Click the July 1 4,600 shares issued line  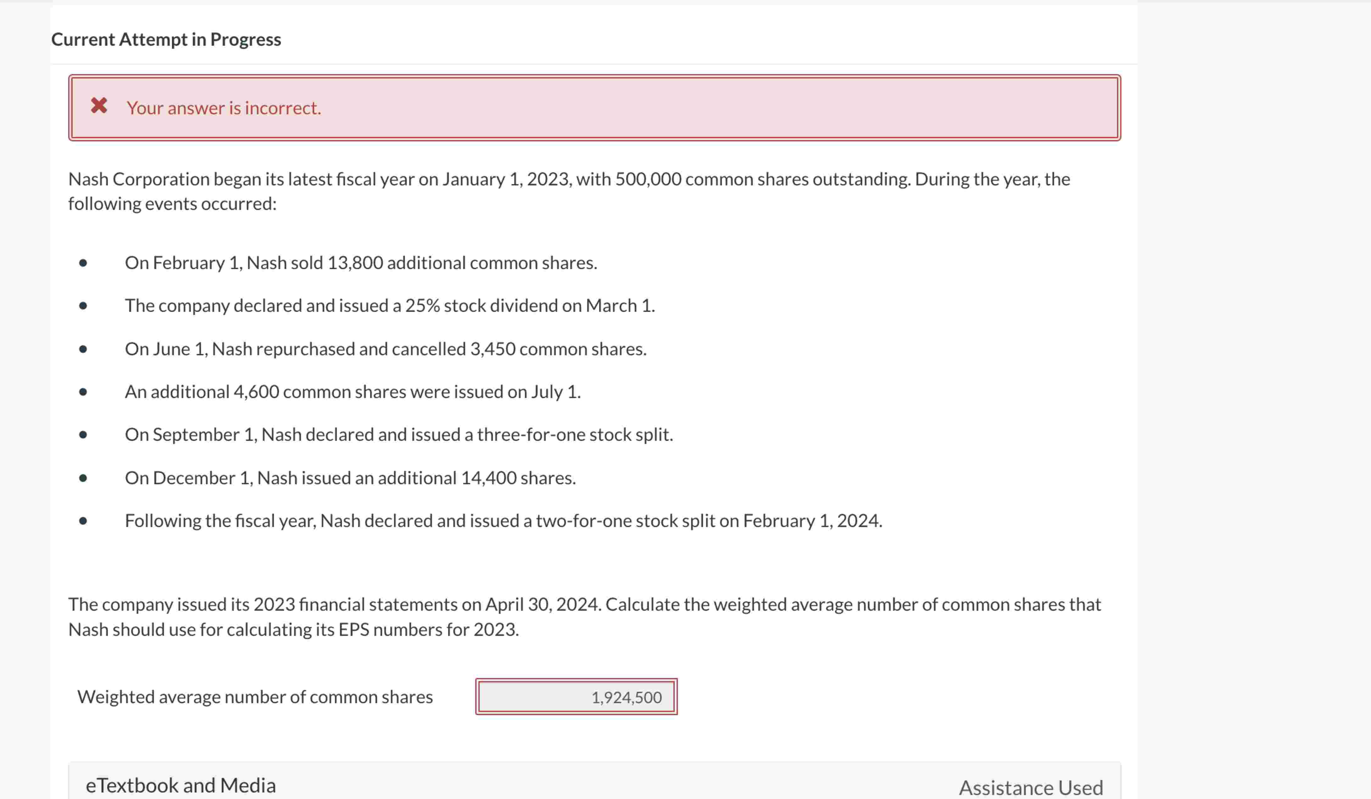(x=353, y=392)
